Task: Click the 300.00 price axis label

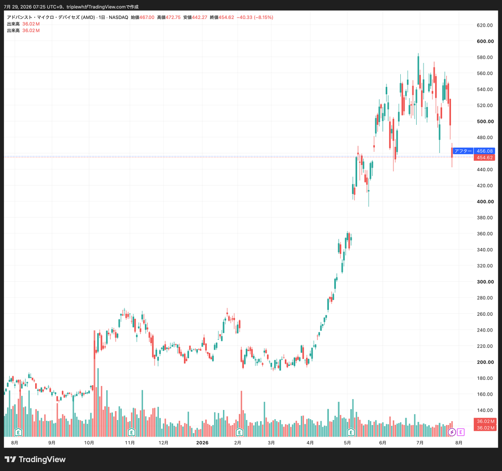Action: (x=485, y=282)
